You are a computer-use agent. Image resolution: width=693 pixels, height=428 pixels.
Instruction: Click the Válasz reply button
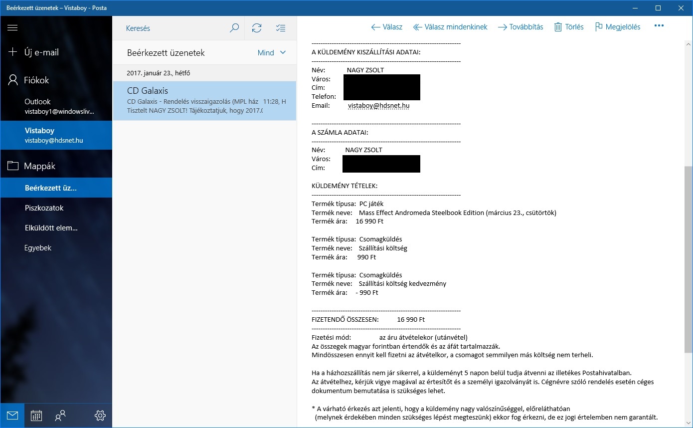tap(386, 27)
